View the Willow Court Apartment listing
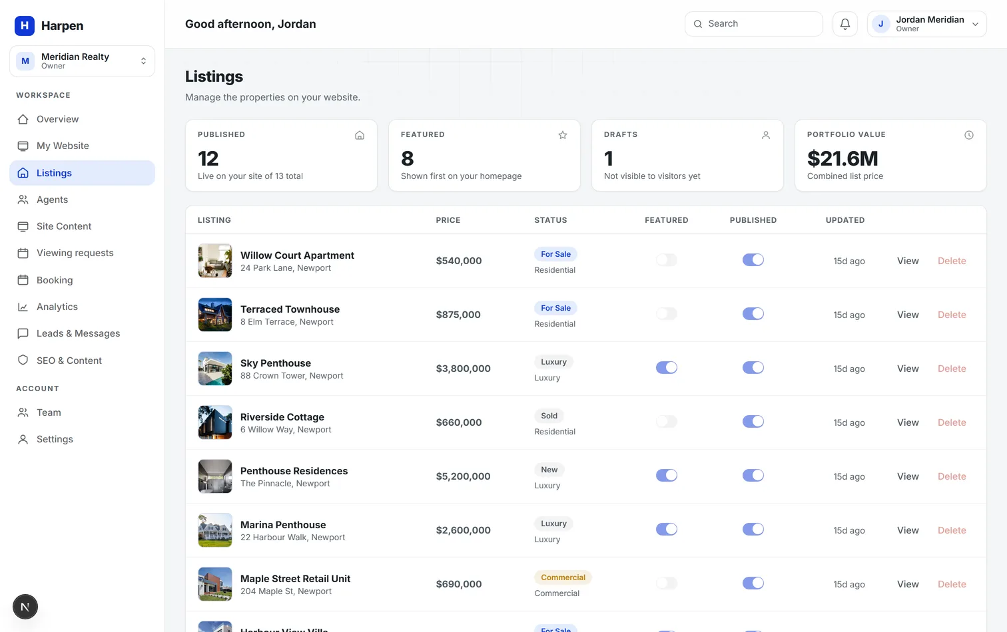The image size is (1007, 632). (908, 261)
